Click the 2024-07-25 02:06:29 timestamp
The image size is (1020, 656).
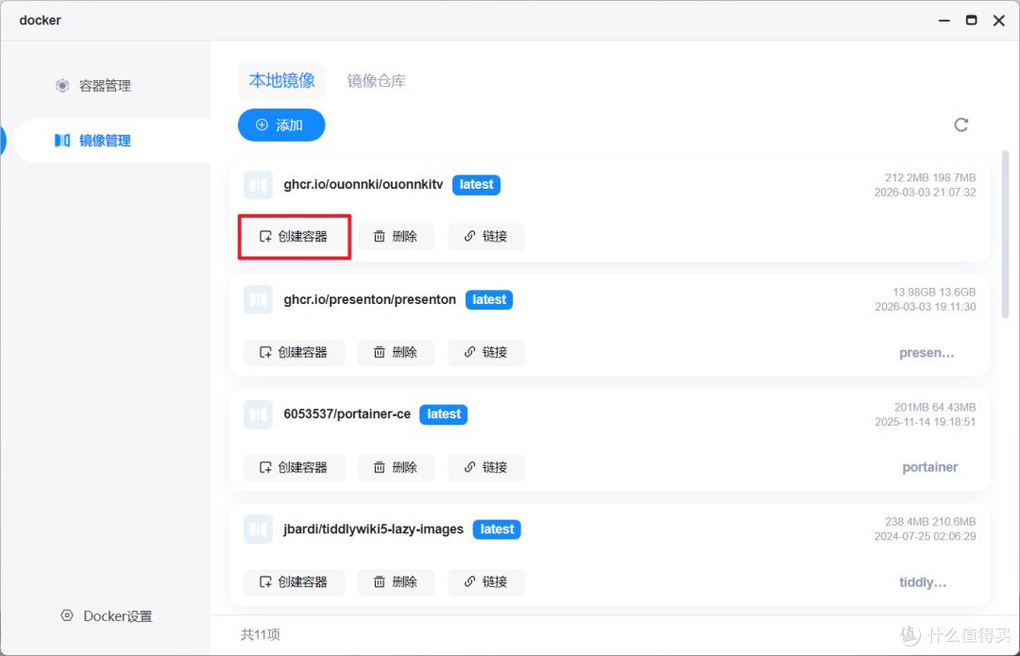click(x=925, y=536)
